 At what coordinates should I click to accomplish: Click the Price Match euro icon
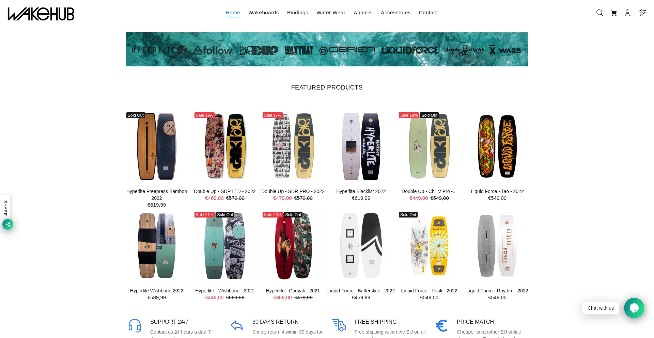[441, 325]
